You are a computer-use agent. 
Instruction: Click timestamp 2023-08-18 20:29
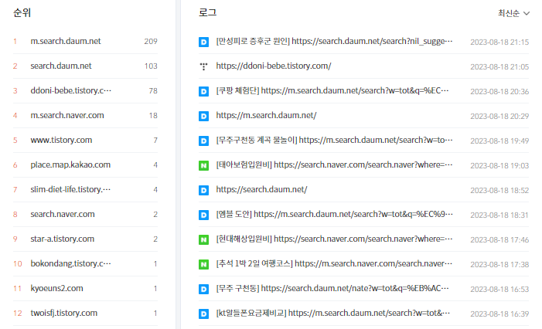click(499, 117)
